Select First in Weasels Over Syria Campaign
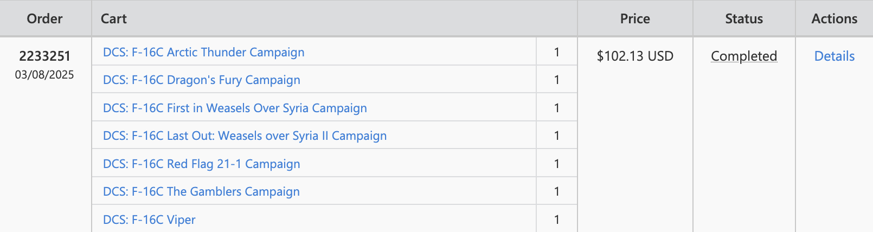The image size is (873, 232). 235,108
